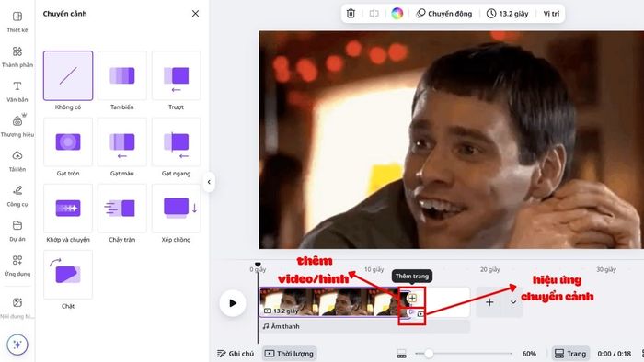Image resolution: width=644 pixels, height=362 pixels.
Task: Click the 60% zoom level
Action: (x=529, y=354)
